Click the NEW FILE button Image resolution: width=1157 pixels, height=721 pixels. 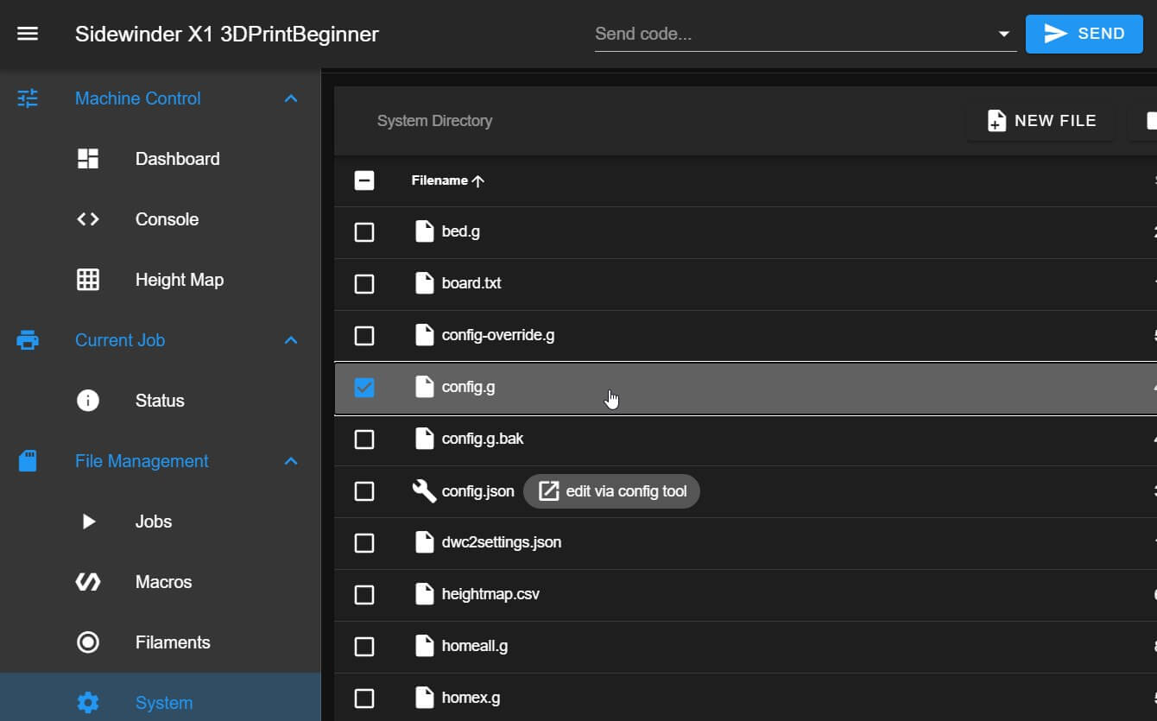(1040, 121)
